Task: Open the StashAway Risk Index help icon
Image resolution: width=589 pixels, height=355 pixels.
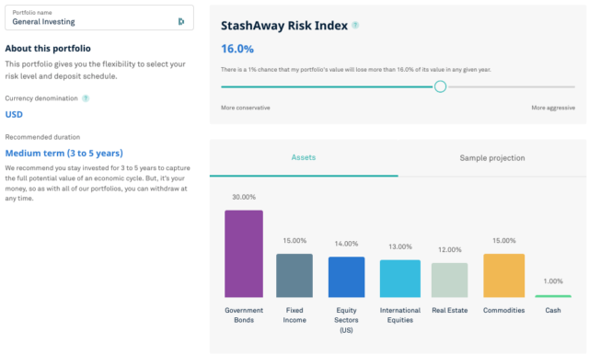Action: 355,25
